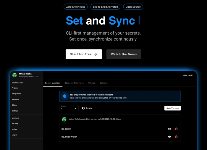
Task: Open the Version dropdown selector
Action: pyautogui.click(x=69, y=108)
